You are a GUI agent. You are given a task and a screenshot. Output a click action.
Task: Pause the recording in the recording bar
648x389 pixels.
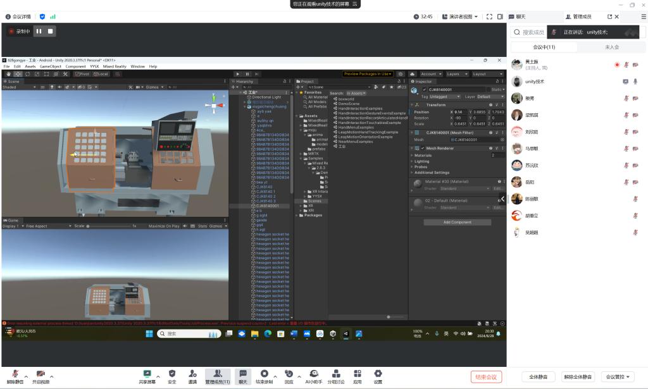click(x=39, y=31)
